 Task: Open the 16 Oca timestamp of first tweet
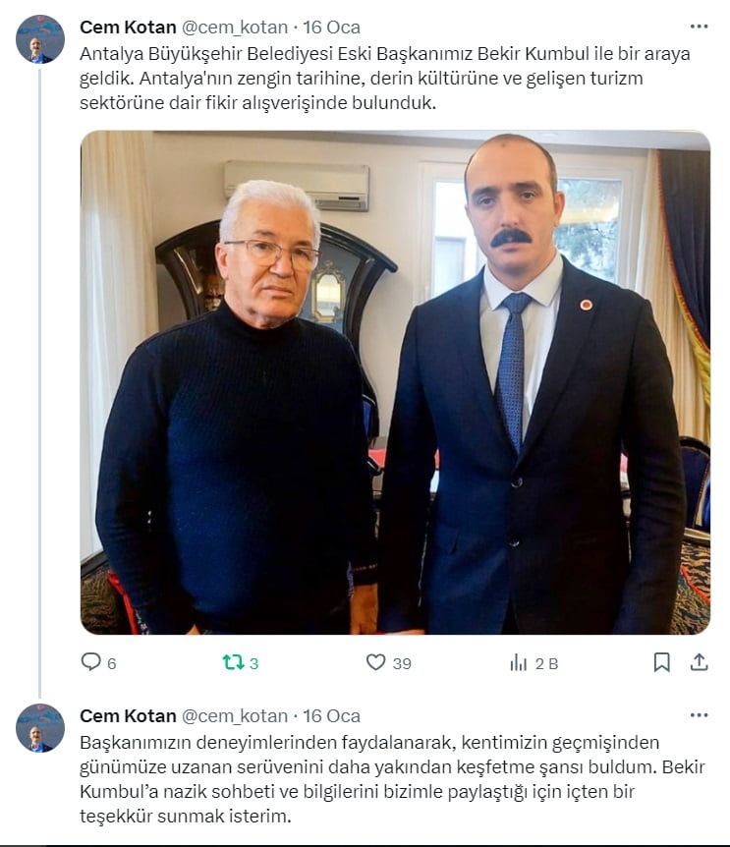pyautogui.click(x=331, y=27)
